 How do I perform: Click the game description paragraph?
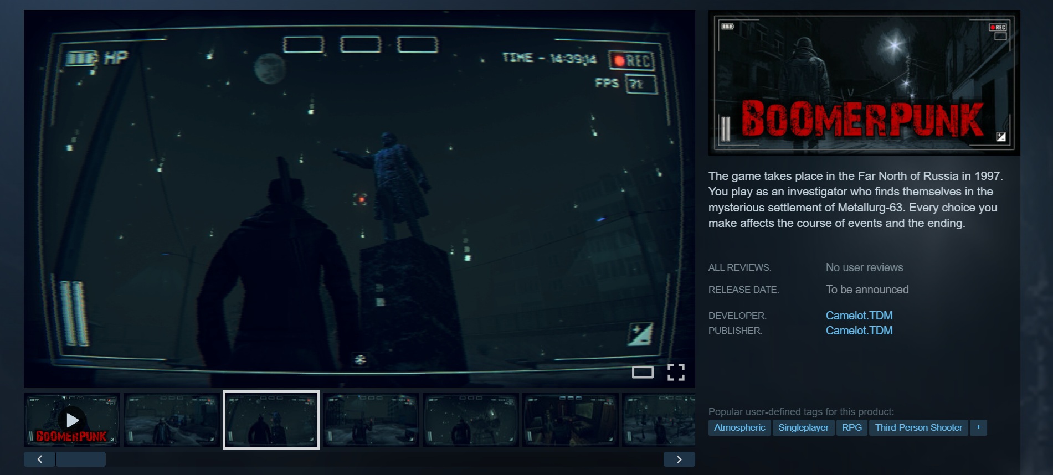click(x=856, y=199)
